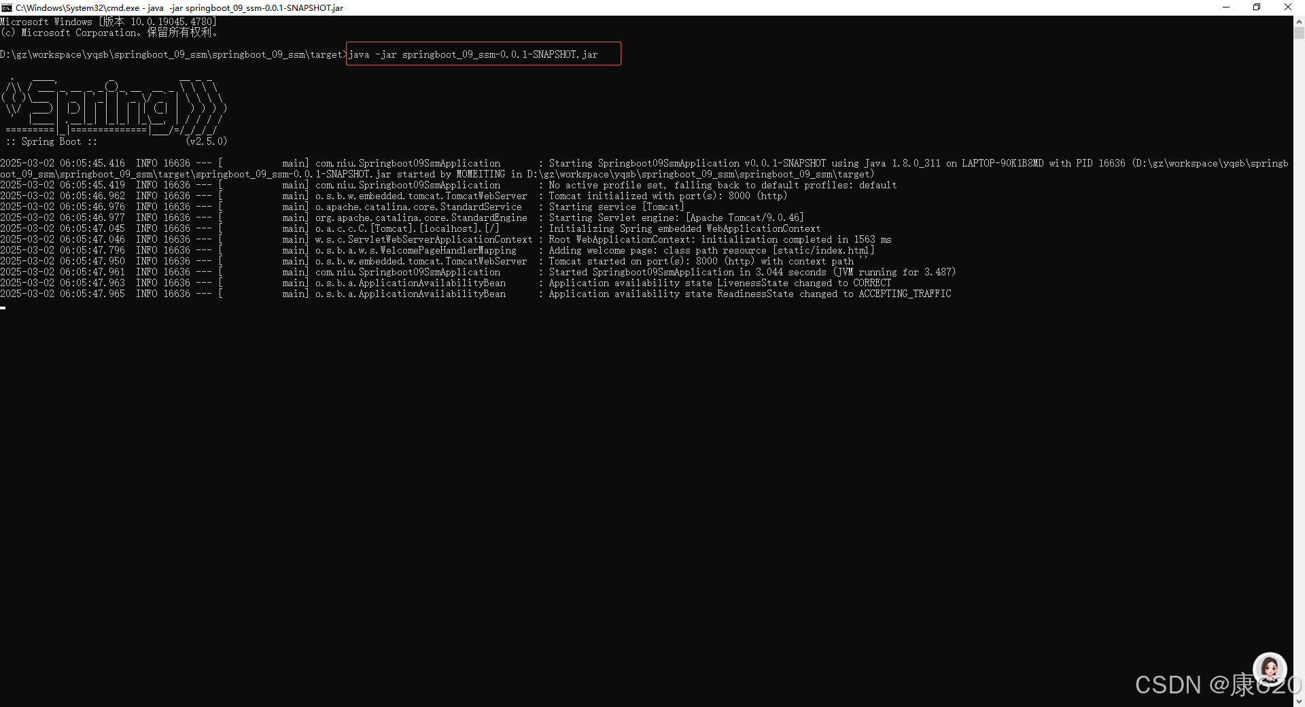The height and width of the screenshot is (707, 1305).
Task: Click the Microsoft Windows version line
Action: click(109, 22)
